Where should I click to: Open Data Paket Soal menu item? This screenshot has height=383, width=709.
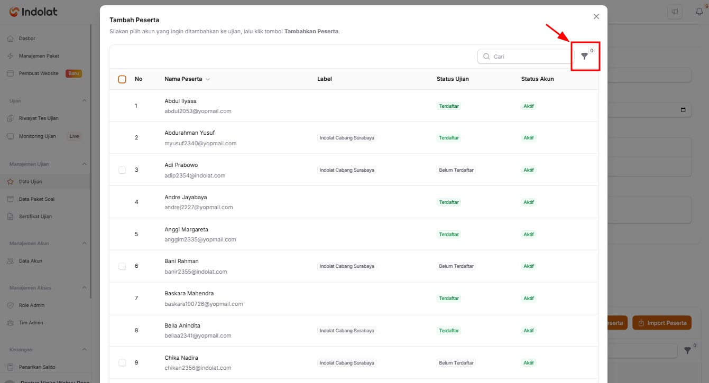pos(36,199)
